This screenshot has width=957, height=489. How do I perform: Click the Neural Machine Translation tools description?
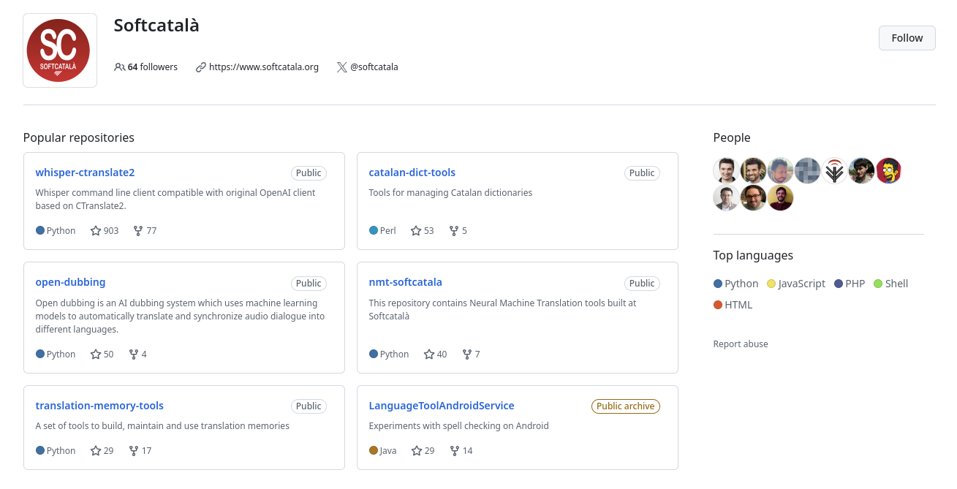click(x=502, y=310)
